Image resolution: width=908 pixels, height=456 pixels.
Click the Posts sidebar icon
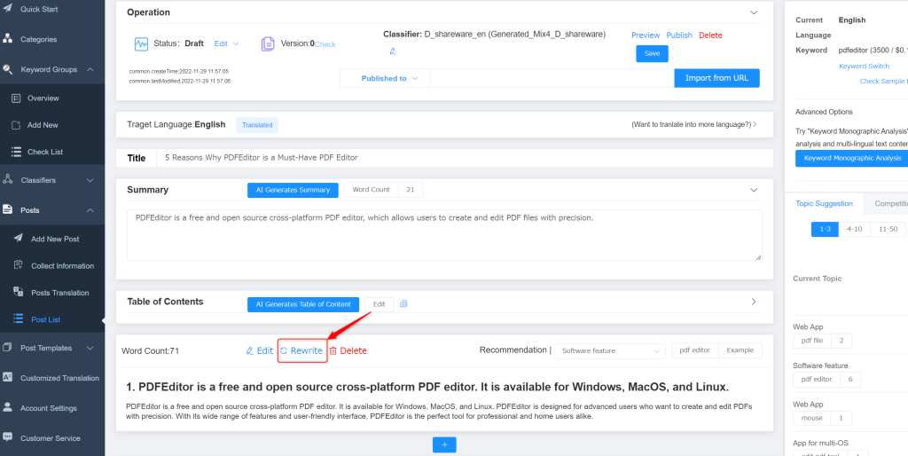pos(7,209)
